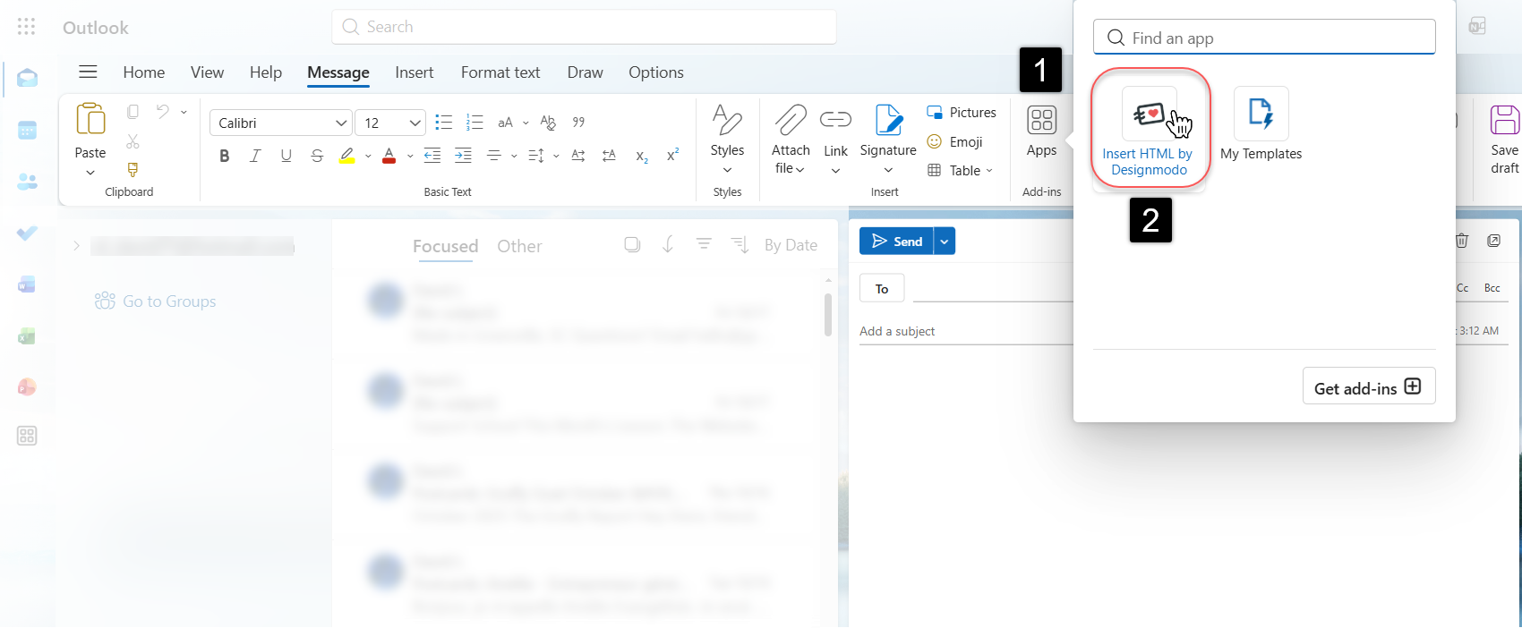1522x628 pixels.
Task: Expand the Signature dropdown
Action: pyautogui.click(x=888, y=170)
